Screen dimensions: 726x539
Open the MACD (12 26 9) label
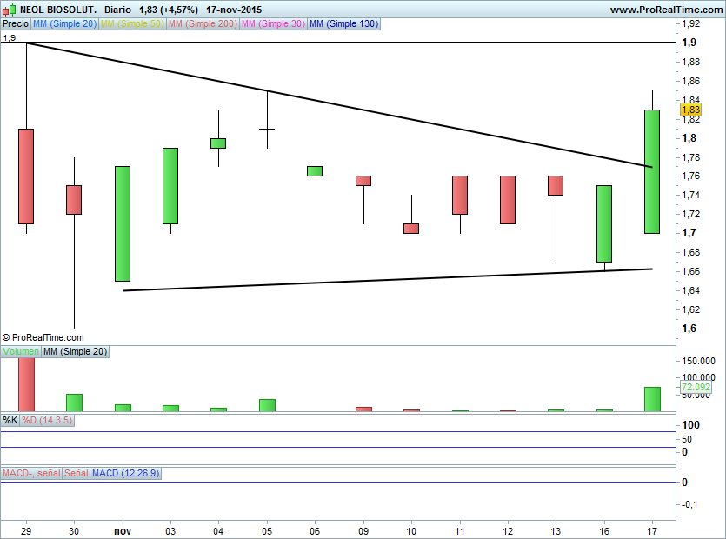click(x=125, y=473)
